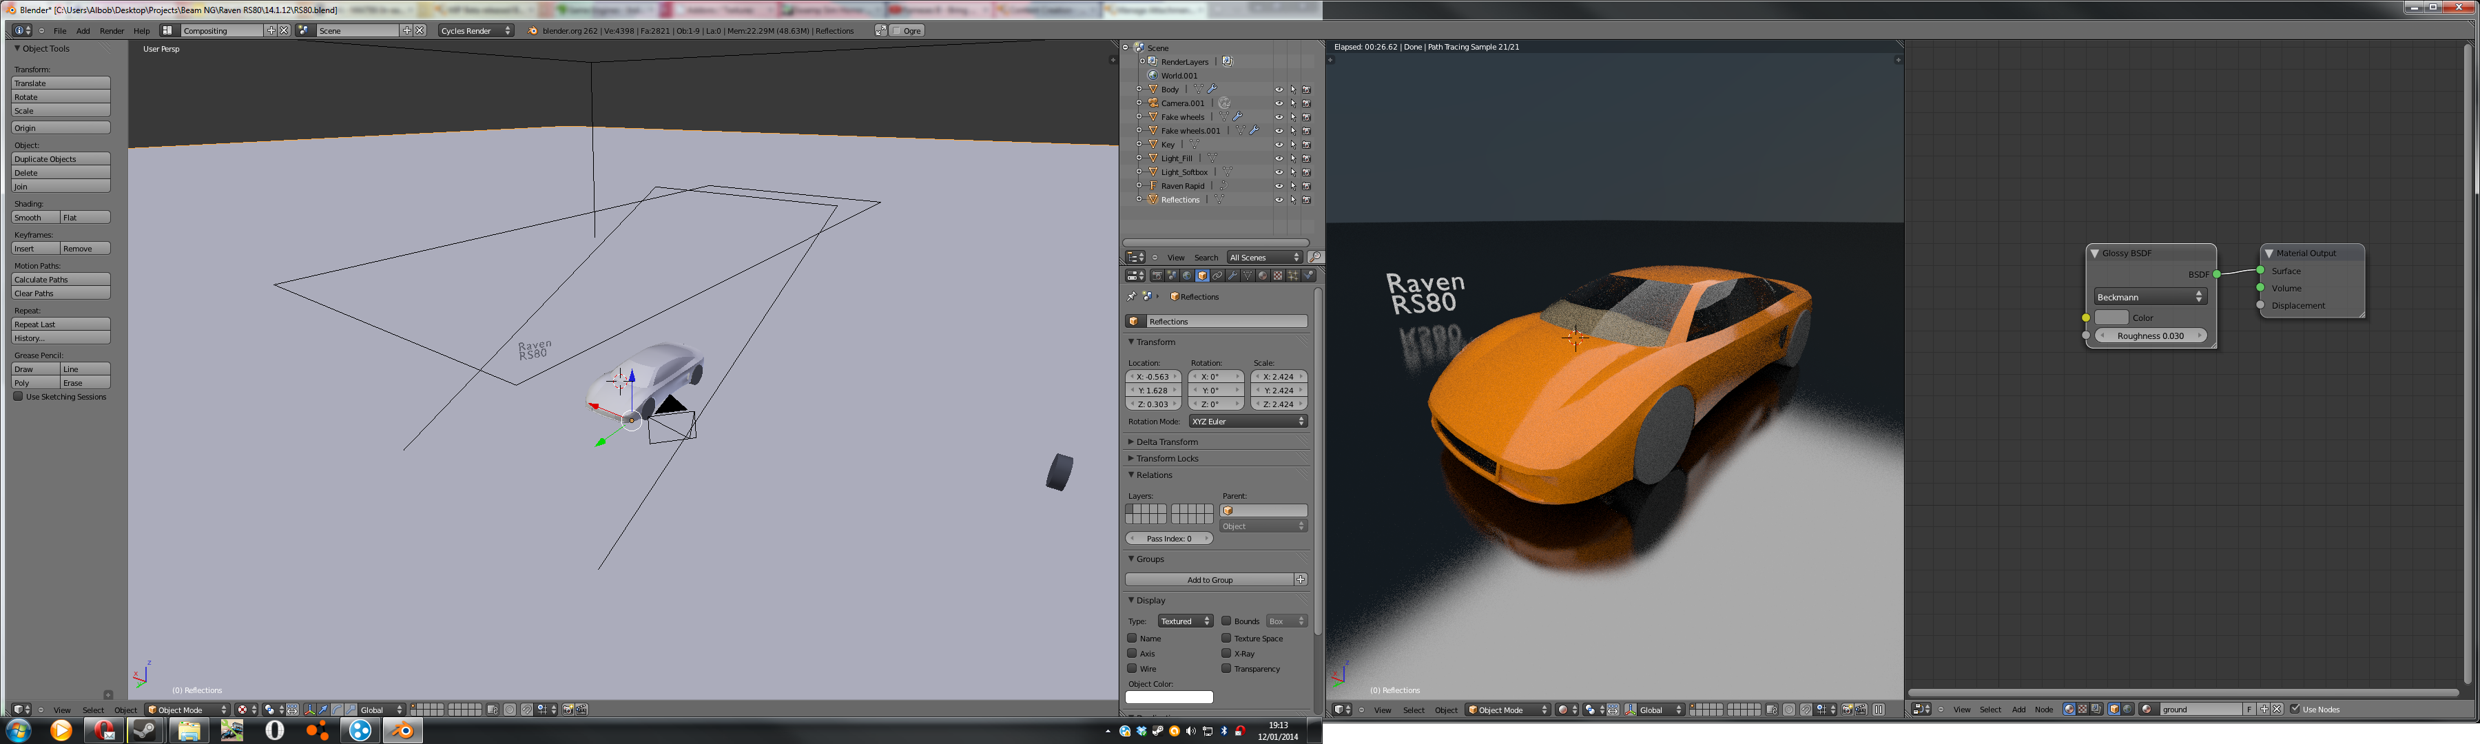Toggle proportional editing circle icon, left viewport
2480x744 pixels.
[510, 710]
